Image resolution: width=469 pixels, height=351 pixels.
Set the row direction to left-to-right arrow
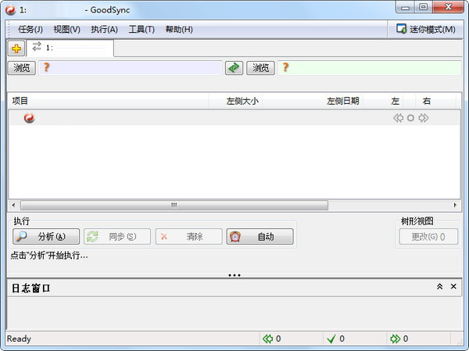423,118
